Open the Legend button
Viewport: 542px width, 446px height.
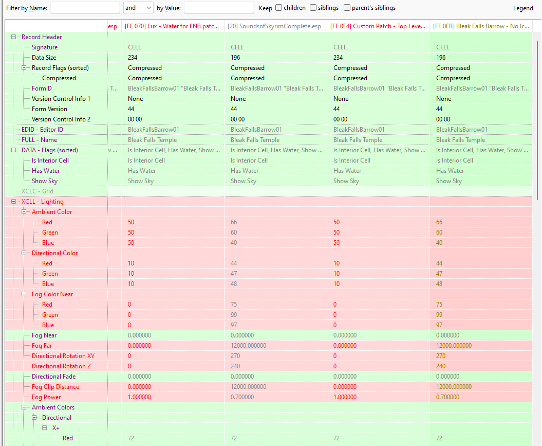pyautogui.click(x=522, y=8)
